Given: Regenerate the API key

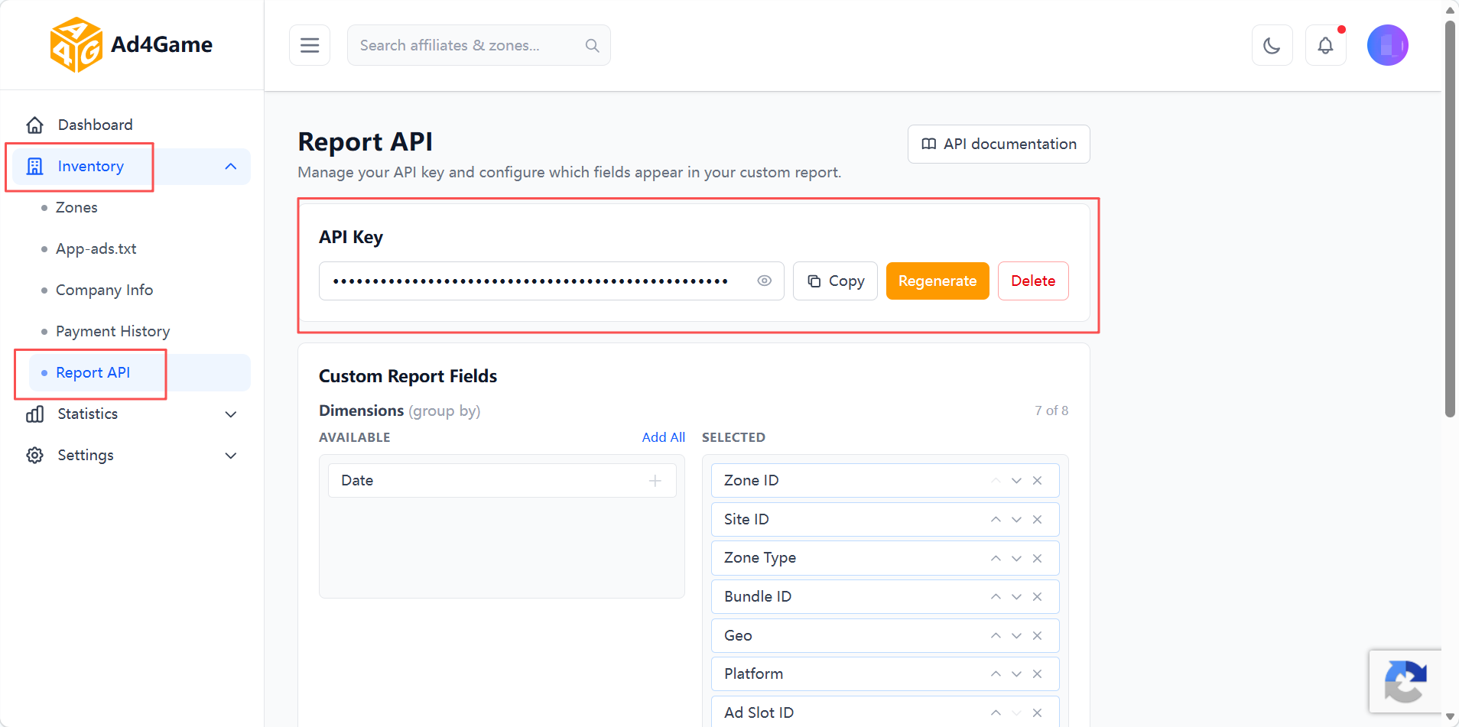Looking at the screenshot, I should click(x=937, y=281).
